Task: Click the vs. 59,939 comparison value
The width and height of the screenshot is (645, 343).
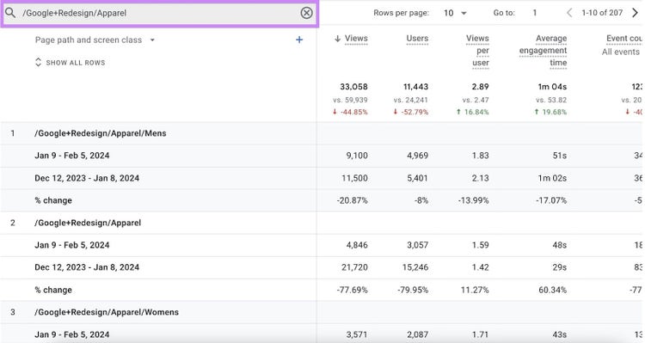Action: tap(350, 100)
